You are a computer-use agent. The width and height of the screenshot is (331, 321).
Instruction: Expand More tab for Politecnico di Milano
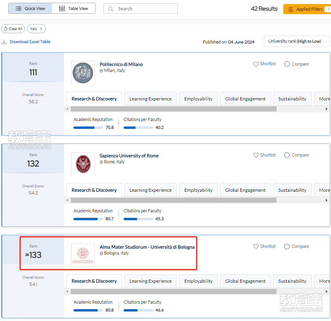tap(322, 99)
